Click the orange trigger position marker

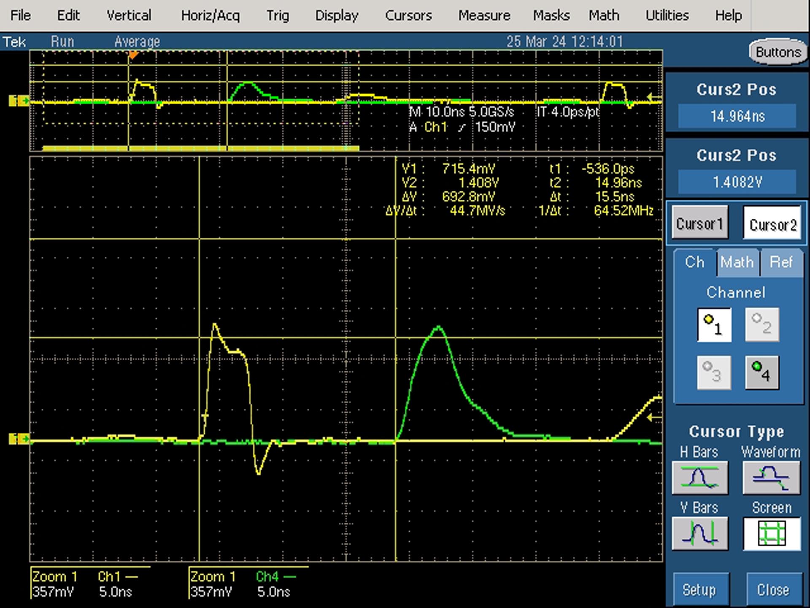pos(133,55)
